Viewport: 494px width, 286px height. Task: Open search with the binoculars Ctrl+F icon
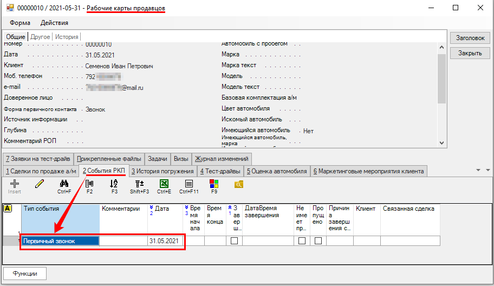[64, 184]
